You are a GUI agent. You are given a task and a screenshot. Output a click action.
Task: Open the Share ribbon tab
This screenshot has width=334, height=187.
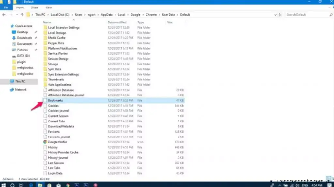(35, 7)
